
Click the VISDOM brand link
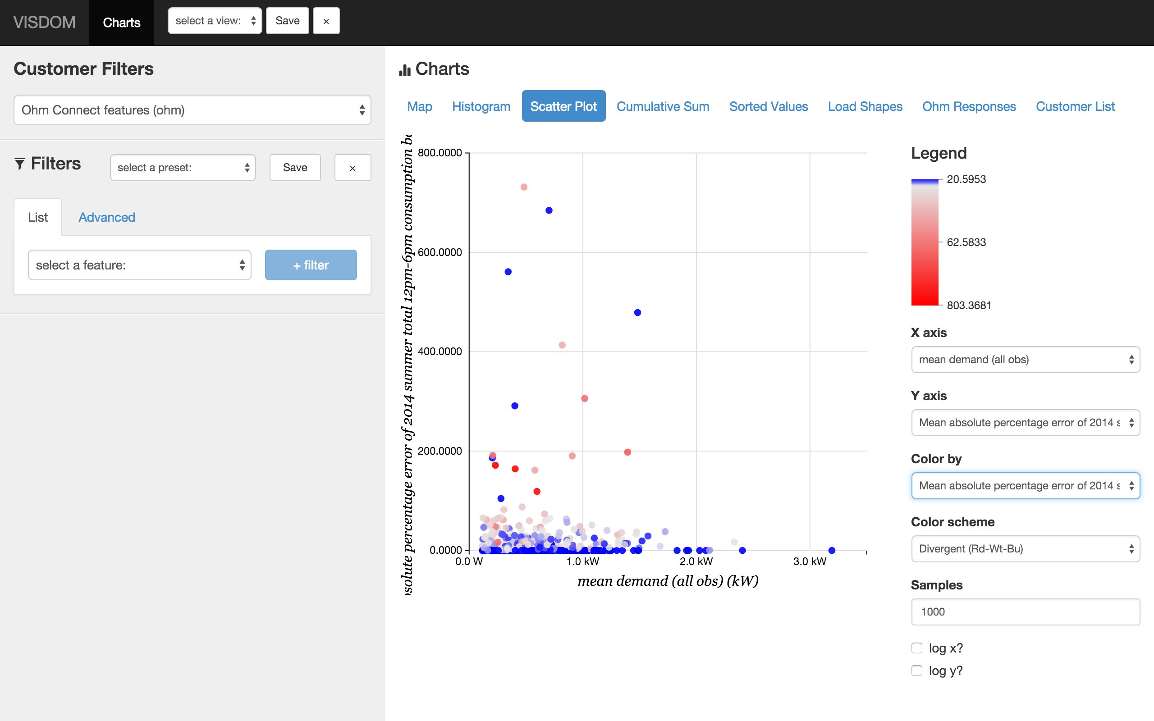pos(44,23)
